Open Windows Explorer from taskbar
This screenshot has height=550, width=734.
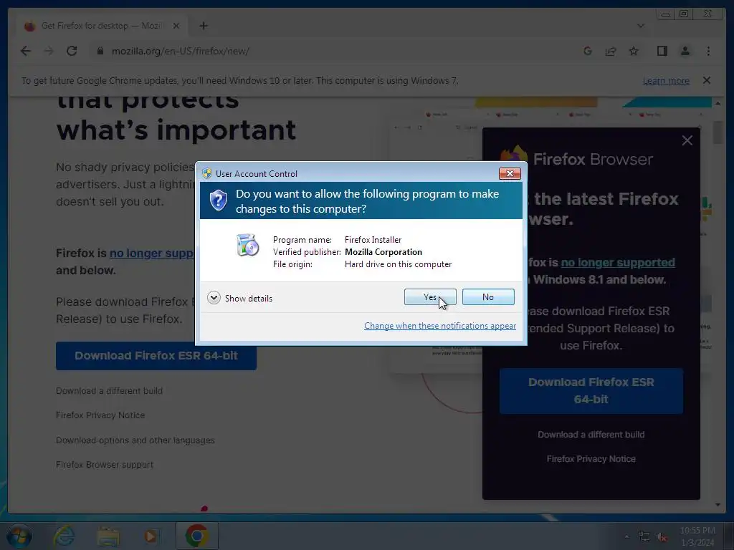[x=108, y=536]
